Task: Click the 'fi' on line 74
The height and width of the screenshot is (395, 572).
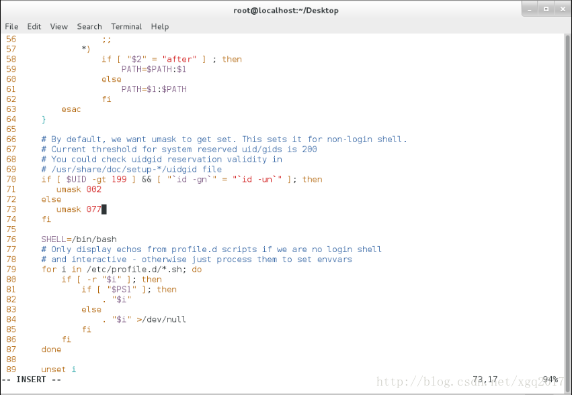Action: click(x=46, y=219)
